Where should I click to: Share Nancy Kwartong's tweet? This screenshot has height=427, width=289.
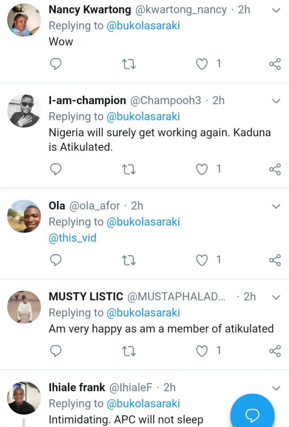(275, 64)
